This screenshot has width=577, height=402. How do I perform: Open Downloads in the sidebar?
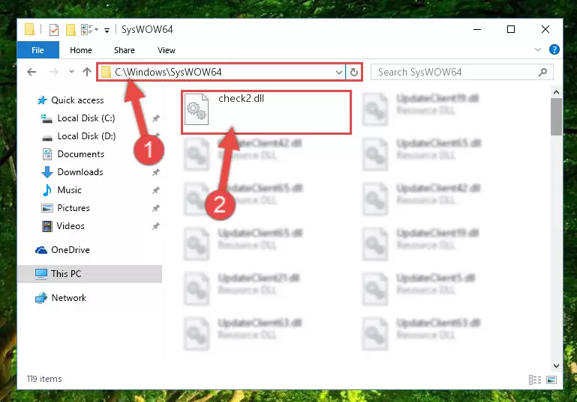[80, 172]
